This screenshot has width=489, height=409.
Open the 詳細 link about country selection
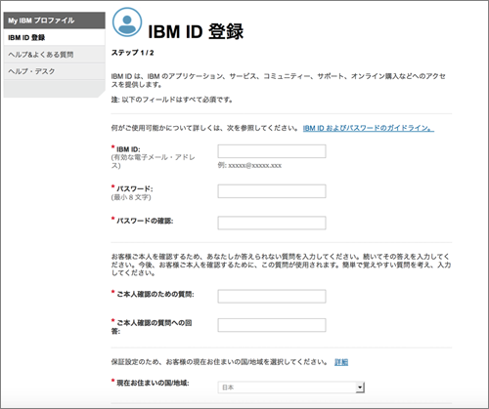pos(341,362)
